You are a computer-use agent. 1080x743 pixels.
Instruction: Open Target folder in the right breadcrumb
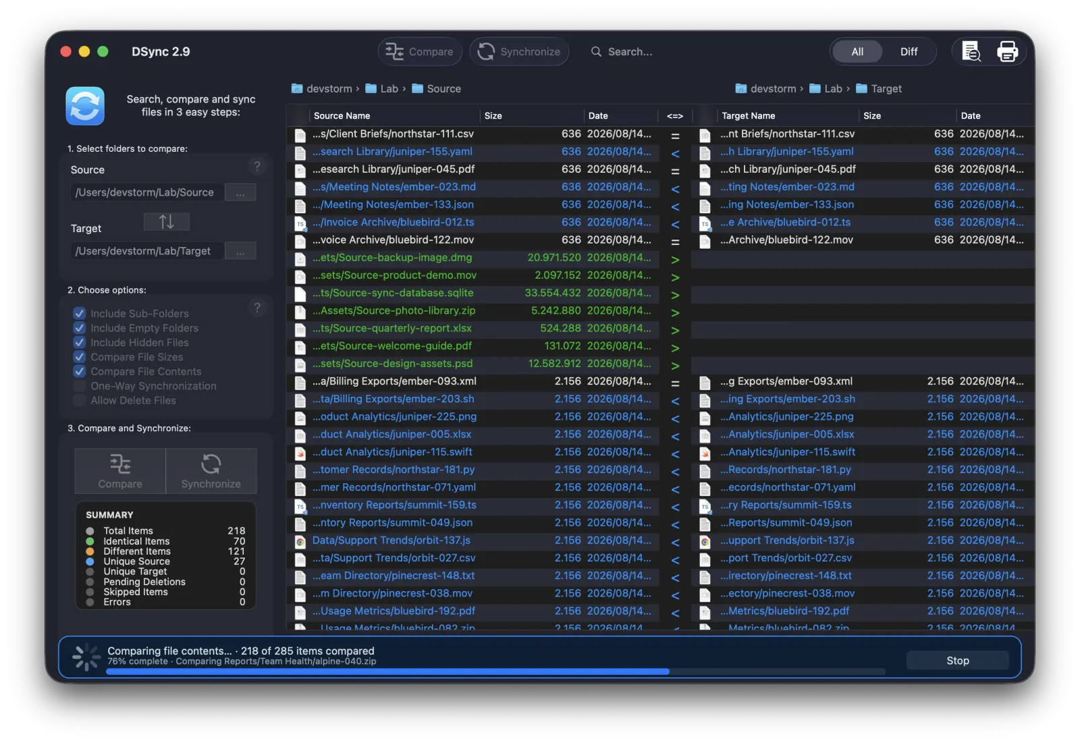point(879,89)
